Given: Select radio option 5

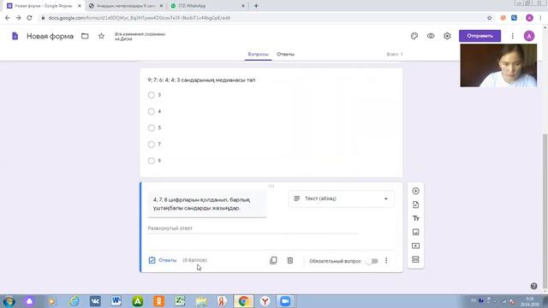Looking at the screenshot, I should tap(151, 127).
